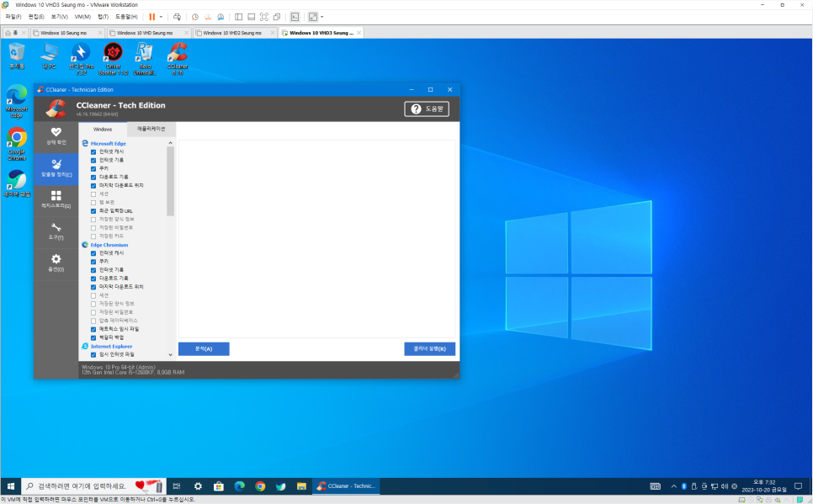Close the Windows 10 VHD Seung mo tab
The height and width of the screenshot is (504, 813).
(187, 33)
